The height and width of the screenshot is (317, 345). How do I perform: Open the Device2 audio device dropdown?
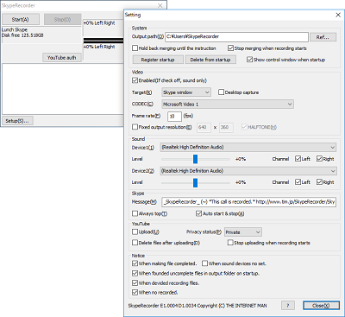[x=248, y=171]
